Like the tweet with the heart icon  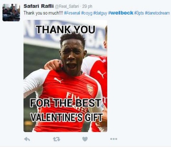coord(85,139)
